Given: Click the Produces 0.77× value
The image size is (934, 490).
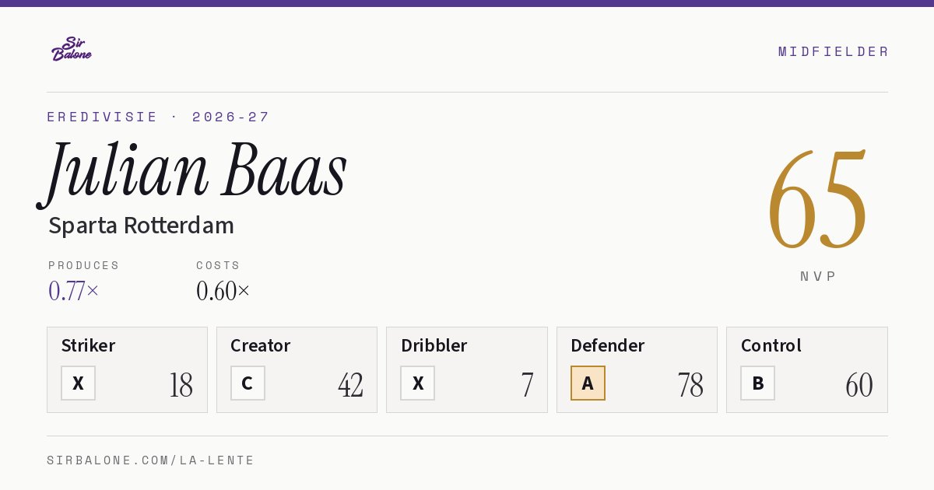Looking at the screenshot, I should [x=74, y=291].
